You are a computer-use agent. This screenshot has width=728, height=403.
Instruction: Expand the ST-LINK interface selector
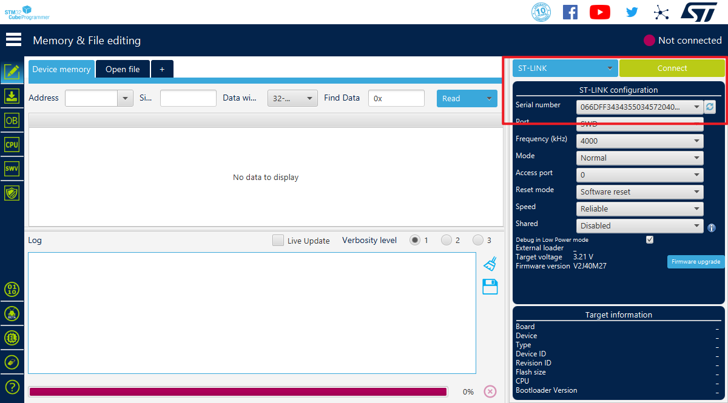pyautogui.click(x=565, y=68)
